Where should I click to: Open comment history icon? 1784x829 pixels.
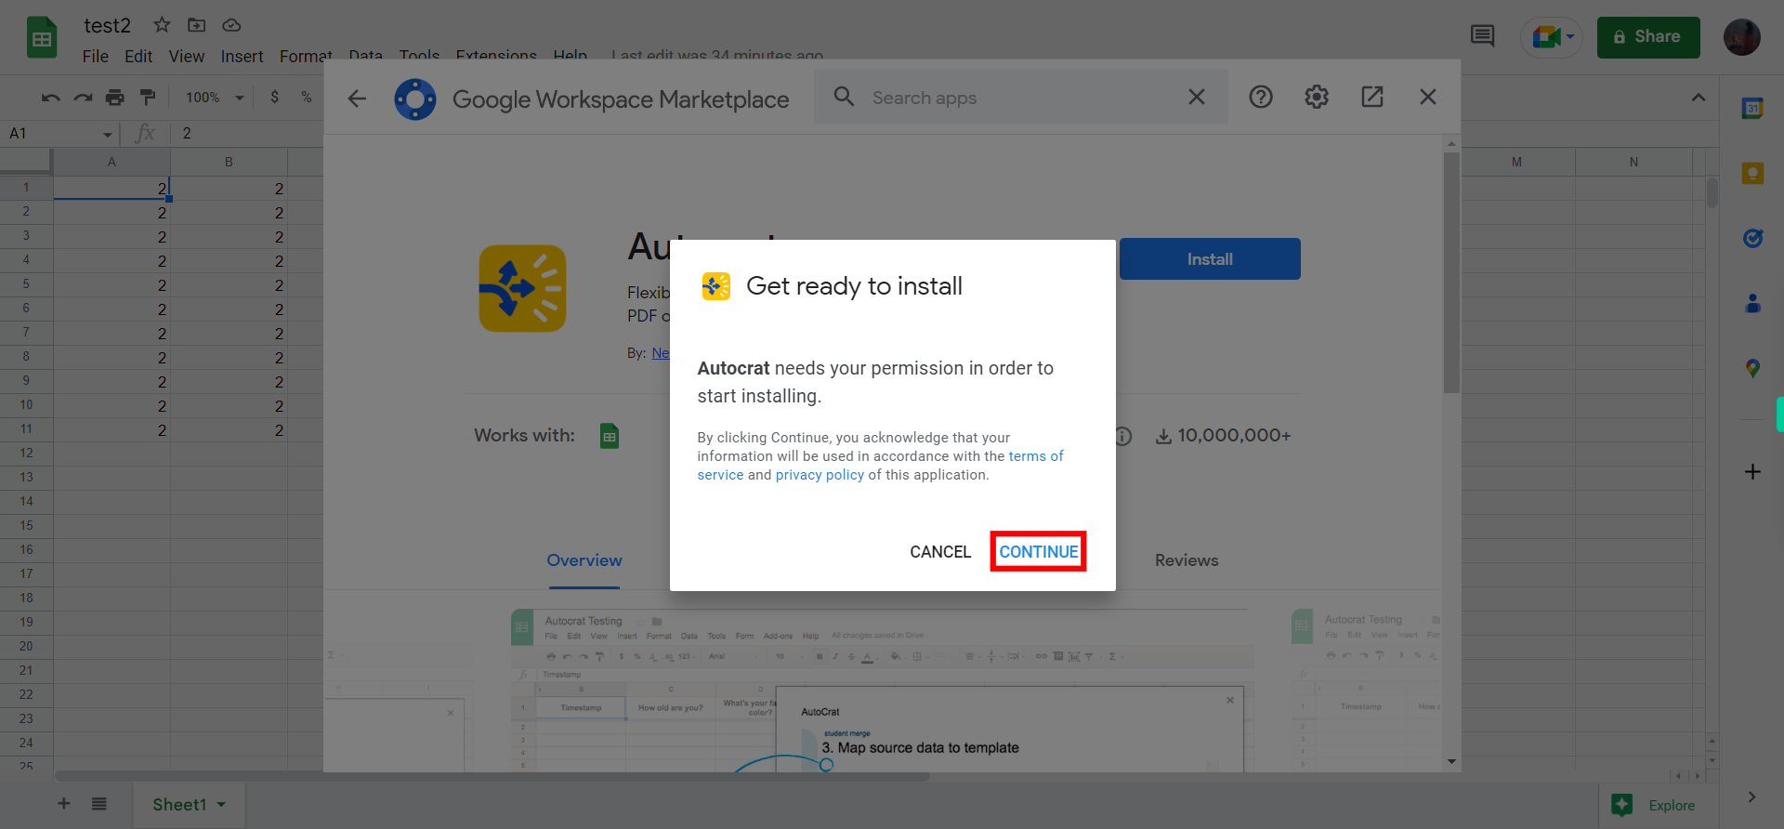pos(1482,37)
